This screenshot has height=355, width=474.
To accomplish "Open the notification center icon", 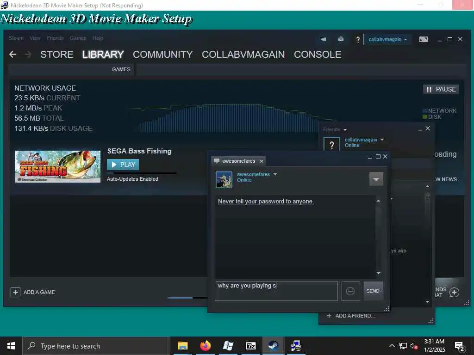I will [x=460, y=346].
